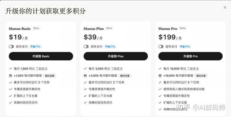The width and height of the screenshot is (231, 117).
Task: Click the 限时优惠 badge in Basic plan
Action: tap(50, 76)
